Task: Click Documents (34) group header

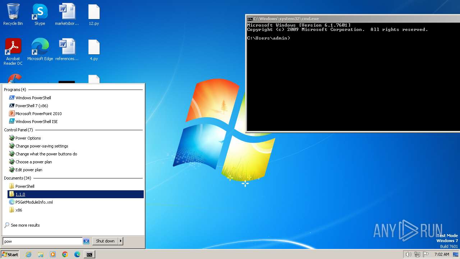Action: tap(18, 178)
